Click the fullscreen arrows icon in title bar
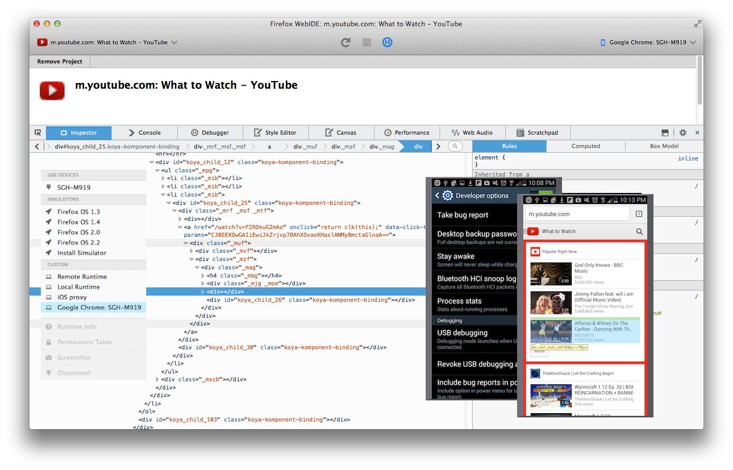Viewport: 733px width, 470px height. click(x=698, y=24)
